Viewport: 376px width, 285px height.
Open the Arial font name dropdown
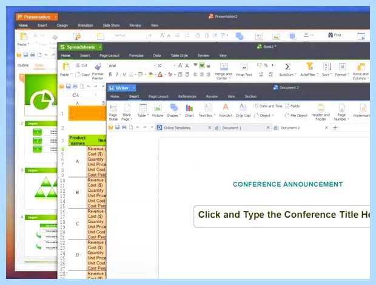(155, 65)
